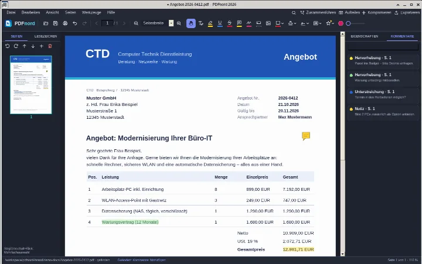
Task: Click highlighted text Wartungsvertrag (12 Monate)
Action: coord(130,222)
